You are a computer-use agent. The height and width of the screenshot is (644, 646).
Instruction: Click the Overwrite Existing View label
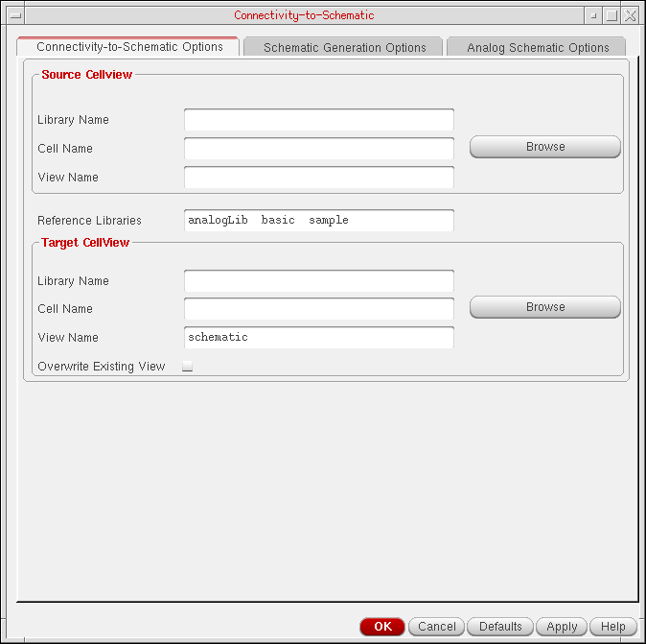tap(102, 367)
